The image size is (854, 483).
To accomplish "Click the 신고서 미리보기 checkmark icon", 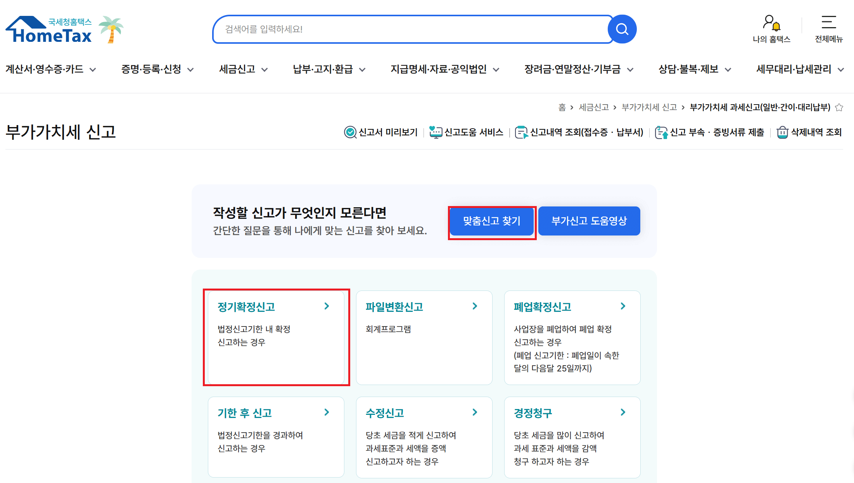I will pyautogui.click(x=349, y=132).
